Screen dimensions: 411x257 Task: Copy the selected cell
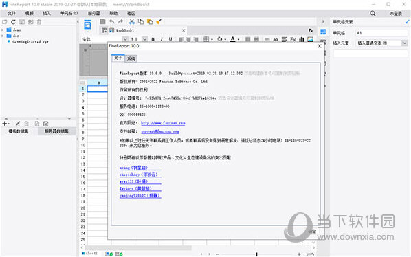[x=141, y=22]
